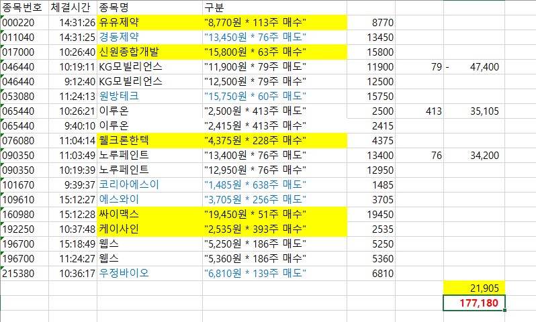Select the quantity cell 79
The image size is (536, 322).
click(419, 66)
